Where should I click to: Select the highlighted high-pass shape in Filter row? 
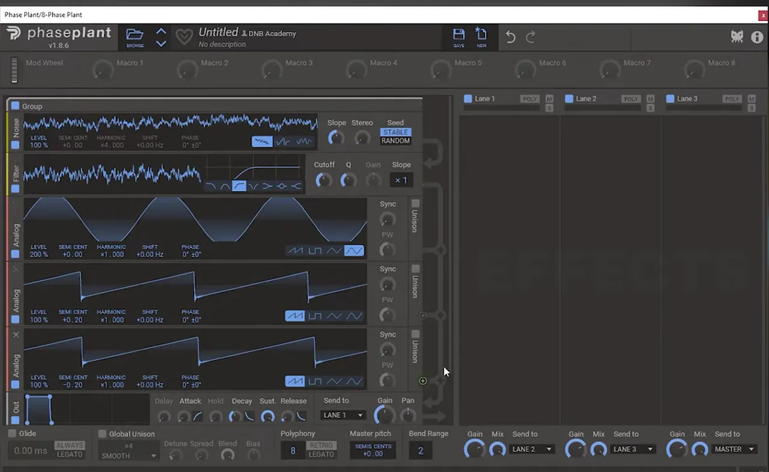(239, 186)
